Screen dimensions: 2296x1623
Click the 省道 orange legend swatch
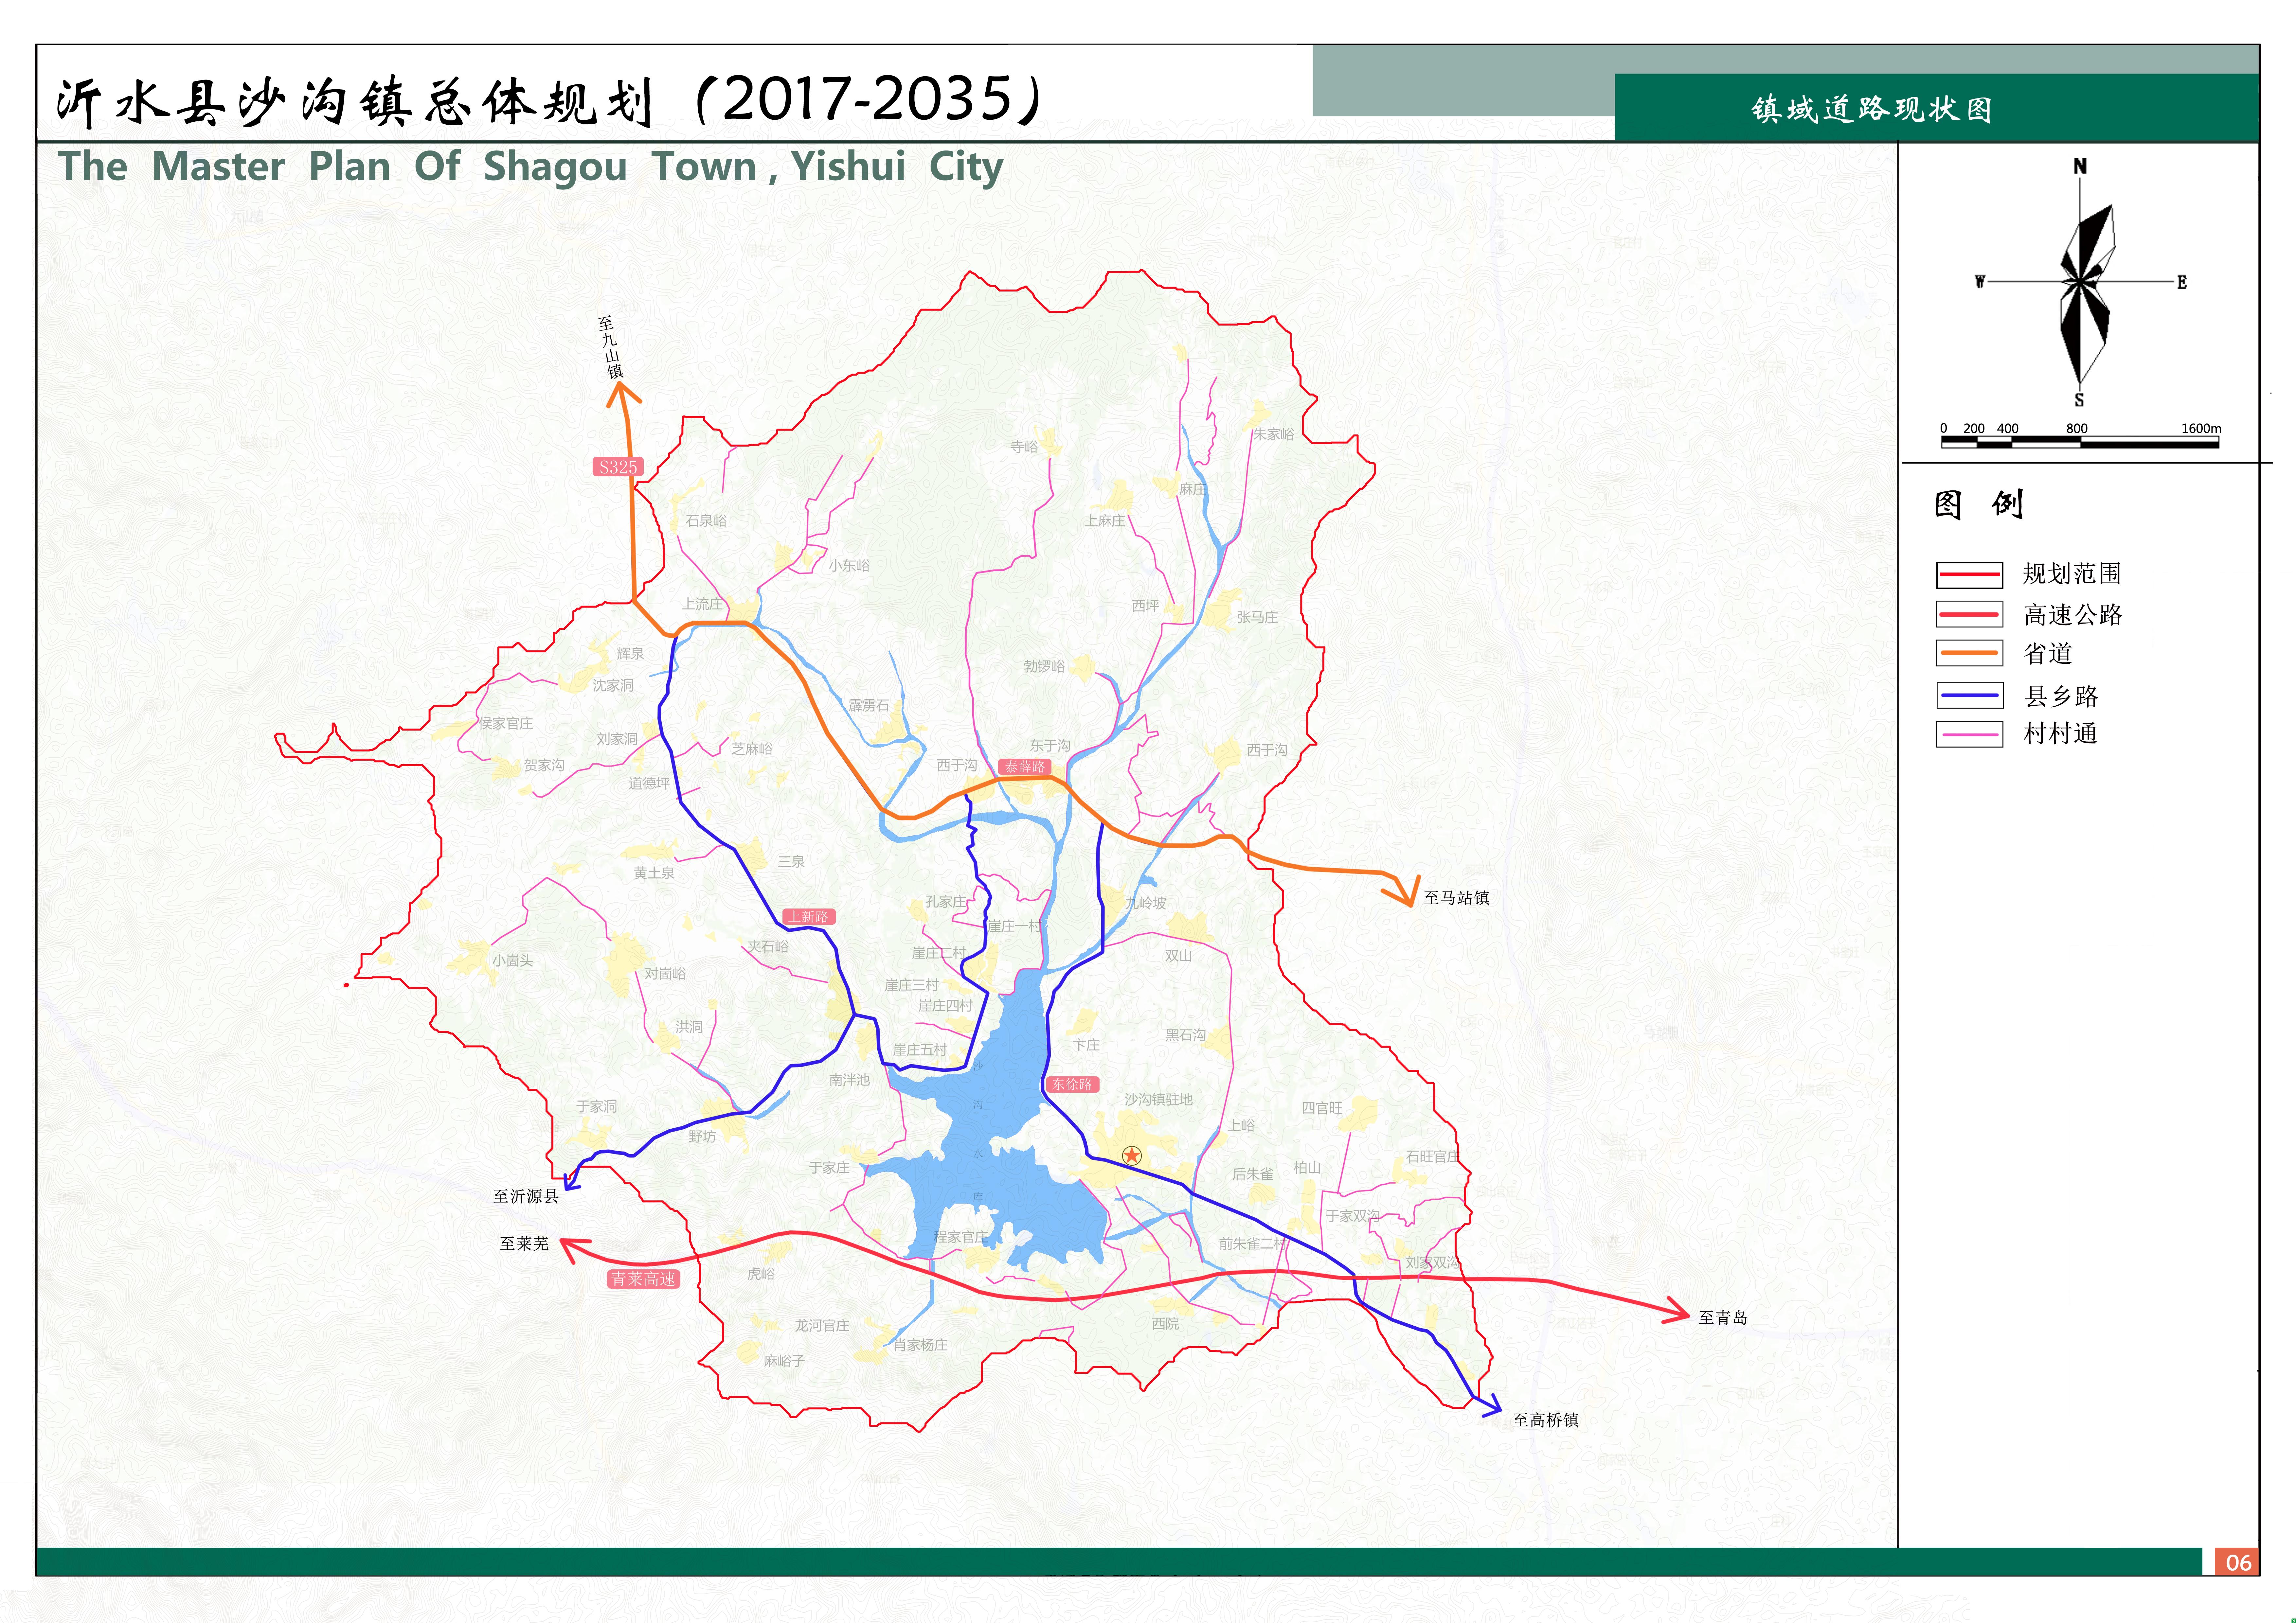click(x=1969, y=653)
